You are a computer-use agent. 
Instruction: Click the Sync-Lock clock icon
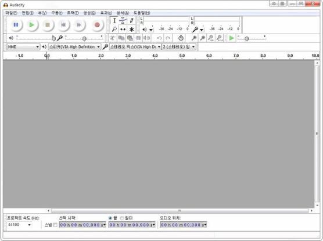click(181, 38)
